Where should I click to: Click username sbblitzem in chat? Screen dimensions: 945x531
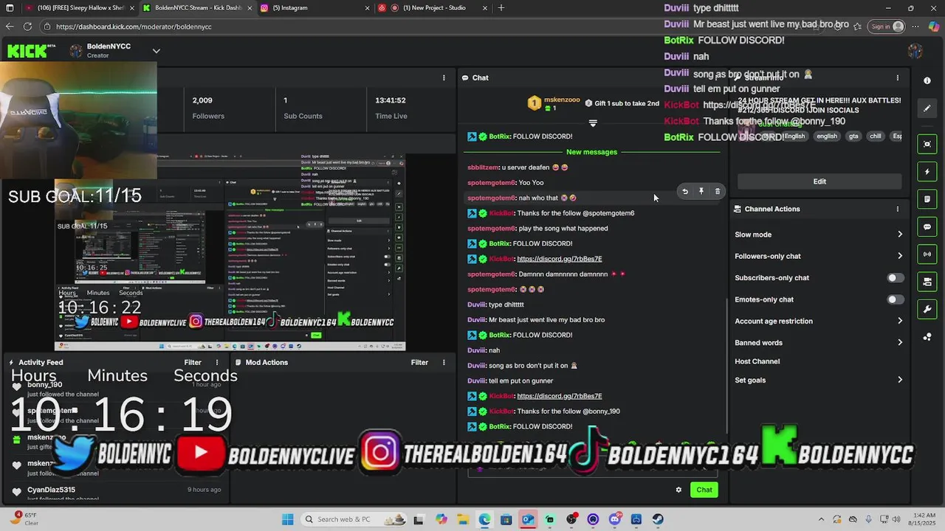point(483,167)
